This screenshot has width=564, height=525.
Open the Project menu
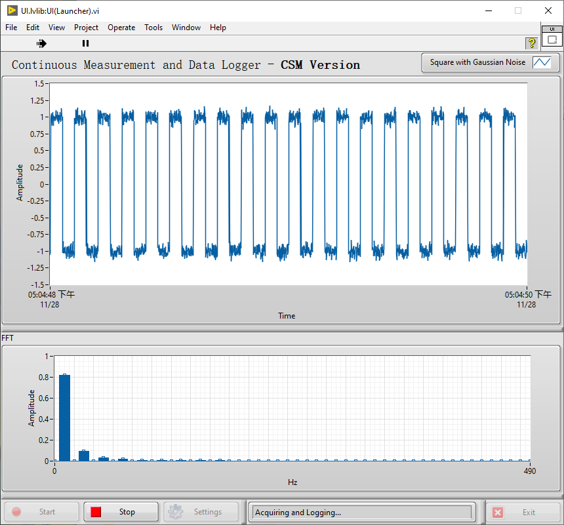tap(86, 28)
